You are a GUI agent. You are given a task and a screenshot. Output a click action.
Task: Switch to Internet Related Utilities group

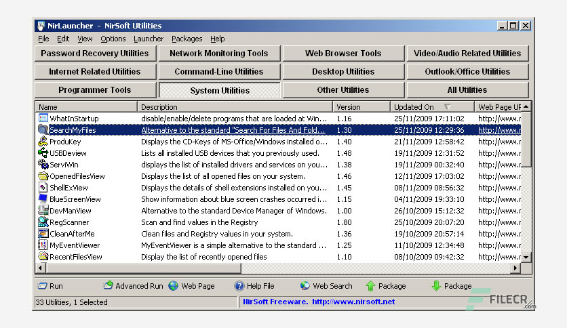[95, 72]
